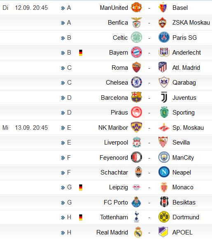The width and height of the screenshot is (212, 239).
Task: Click the Barcelona club crest
Action: 136,97
